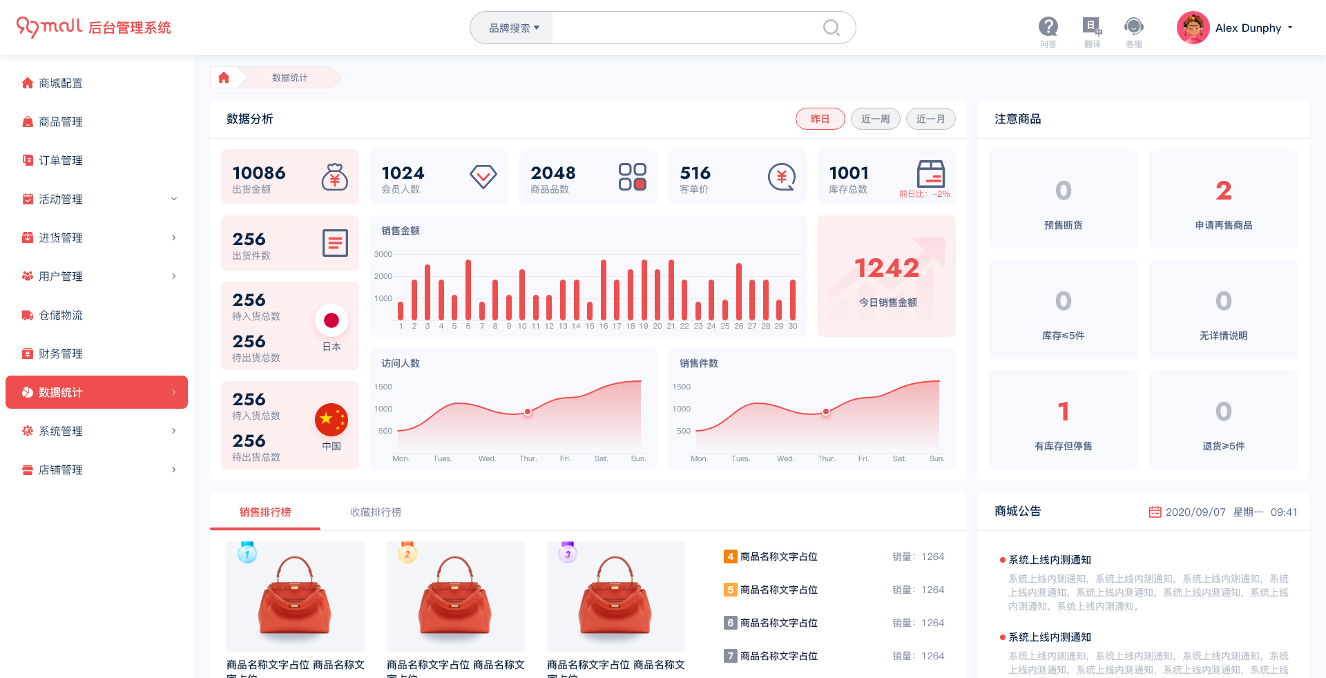Expand the 活动管理 sidebar menu

tap(97, 199)
